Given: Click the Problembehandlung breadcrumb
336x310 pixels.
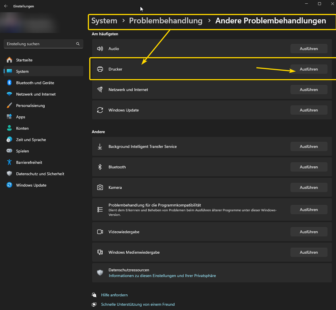Looking at the screenshot, I should [165, 21].
